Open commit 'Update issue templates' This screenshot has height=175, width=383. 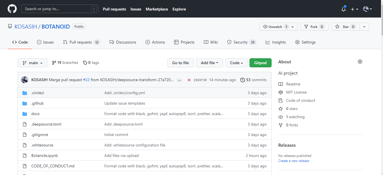[x=125, y=103]
